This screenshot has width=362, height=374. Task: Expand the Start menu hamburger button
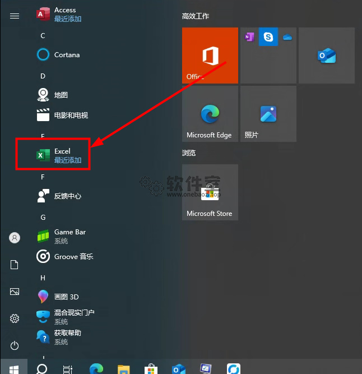[15, 16]
